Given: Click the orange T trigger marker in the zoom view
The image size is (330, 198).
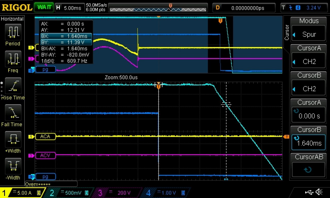Looking at the screenshot, I should pyautogui.click(x=159, y=86).
